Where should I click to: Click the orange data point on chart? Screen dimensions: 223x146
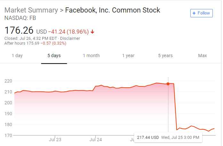(168, 84)
